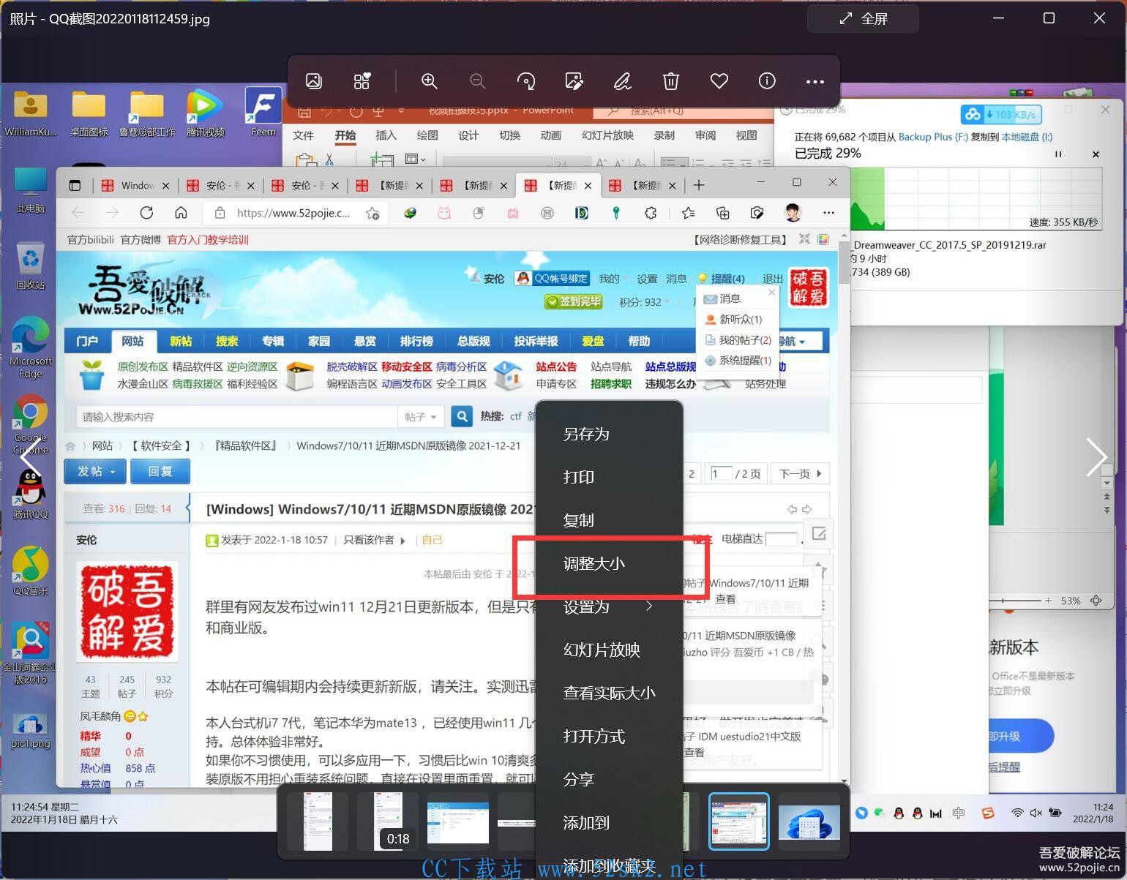Click the QQ音乐 desktop icon

[x=30, y=571]
